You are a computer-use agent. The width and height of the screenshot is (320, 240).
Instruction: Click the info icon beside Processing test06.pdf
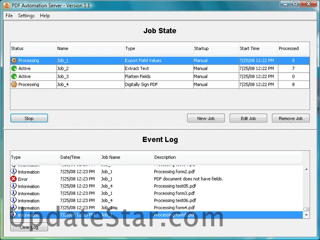(x=14, y=200)
